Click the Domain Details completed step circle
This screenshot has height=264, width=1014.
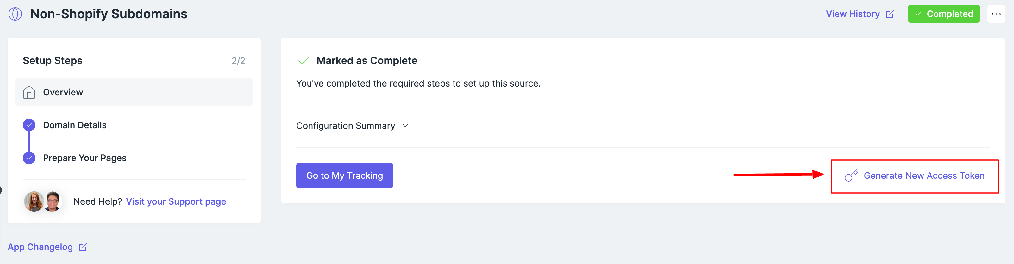[29, 125]
